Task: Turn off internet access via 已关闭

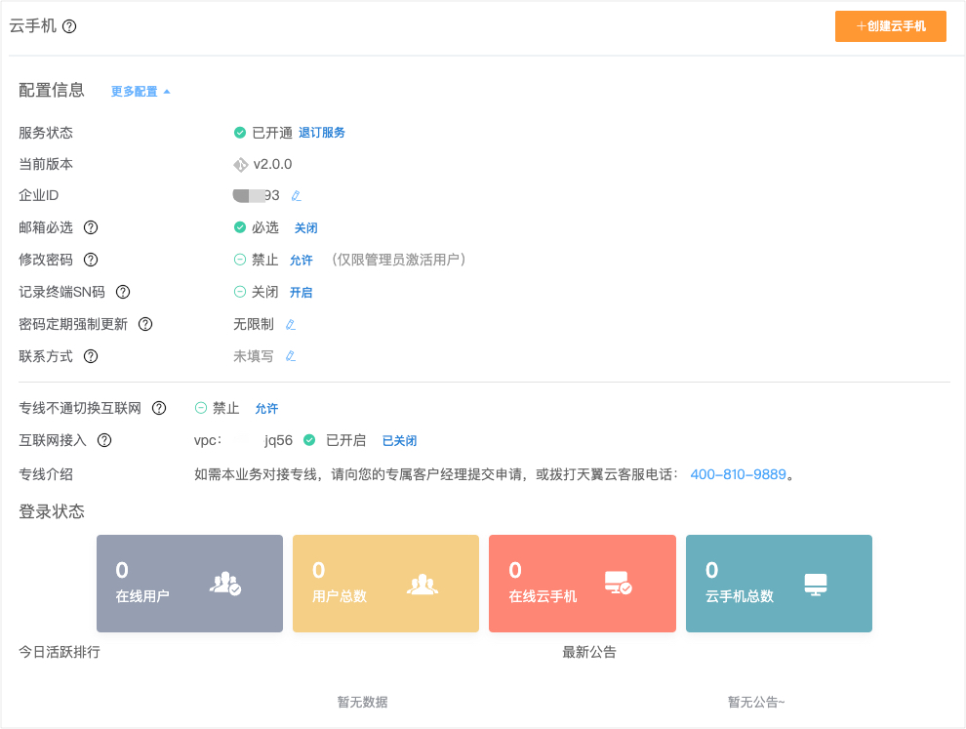Action: click(x=399, y=440)
